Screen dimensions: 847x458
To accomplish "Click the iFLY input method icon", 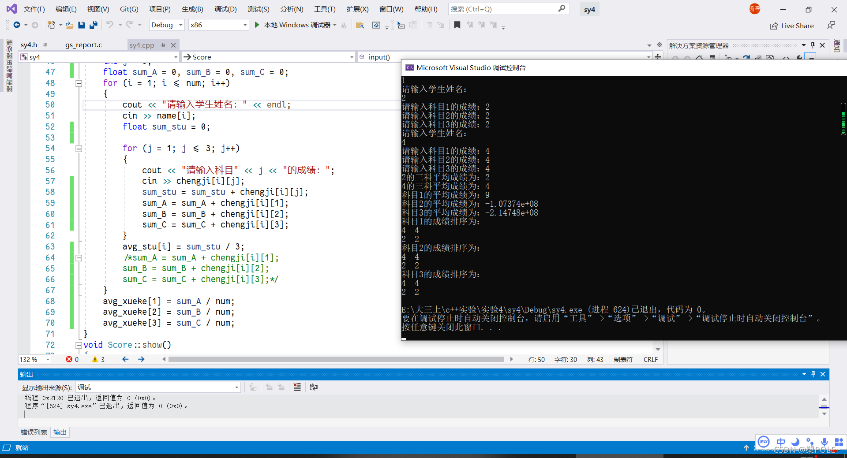I will tap(764, 442).
